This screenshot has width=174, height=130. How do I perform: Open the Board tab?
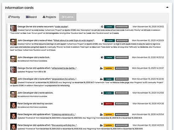31,17
